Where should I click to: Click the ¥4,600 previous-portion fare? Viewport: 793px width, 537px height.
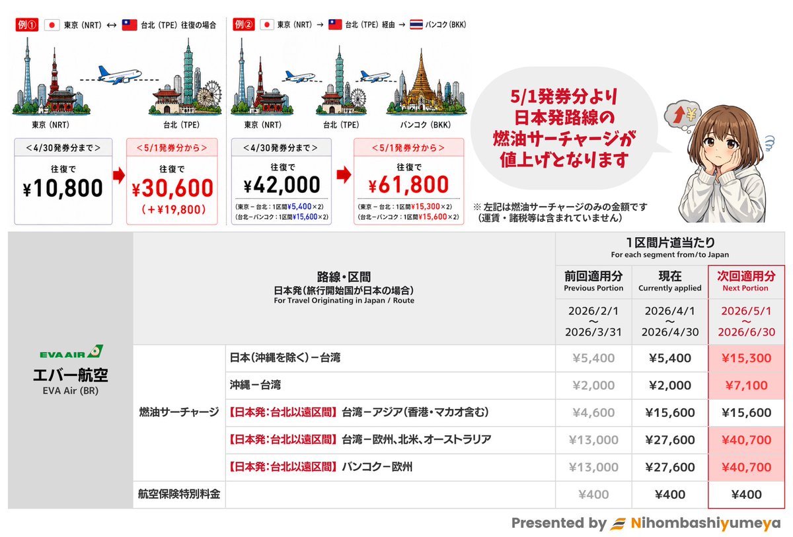coord(594,412)
